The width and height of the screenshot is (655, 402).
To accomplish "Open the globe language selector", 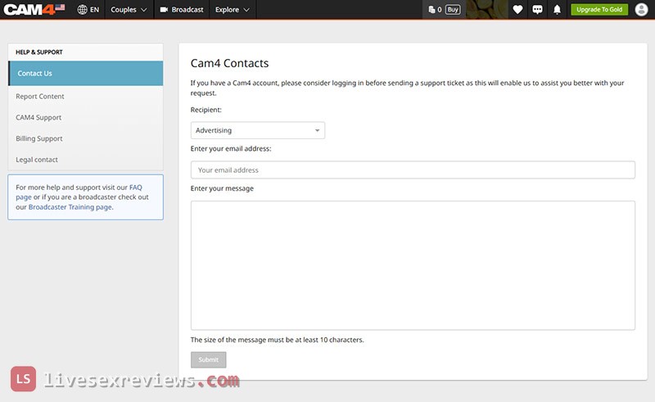I will pos(83,10).
